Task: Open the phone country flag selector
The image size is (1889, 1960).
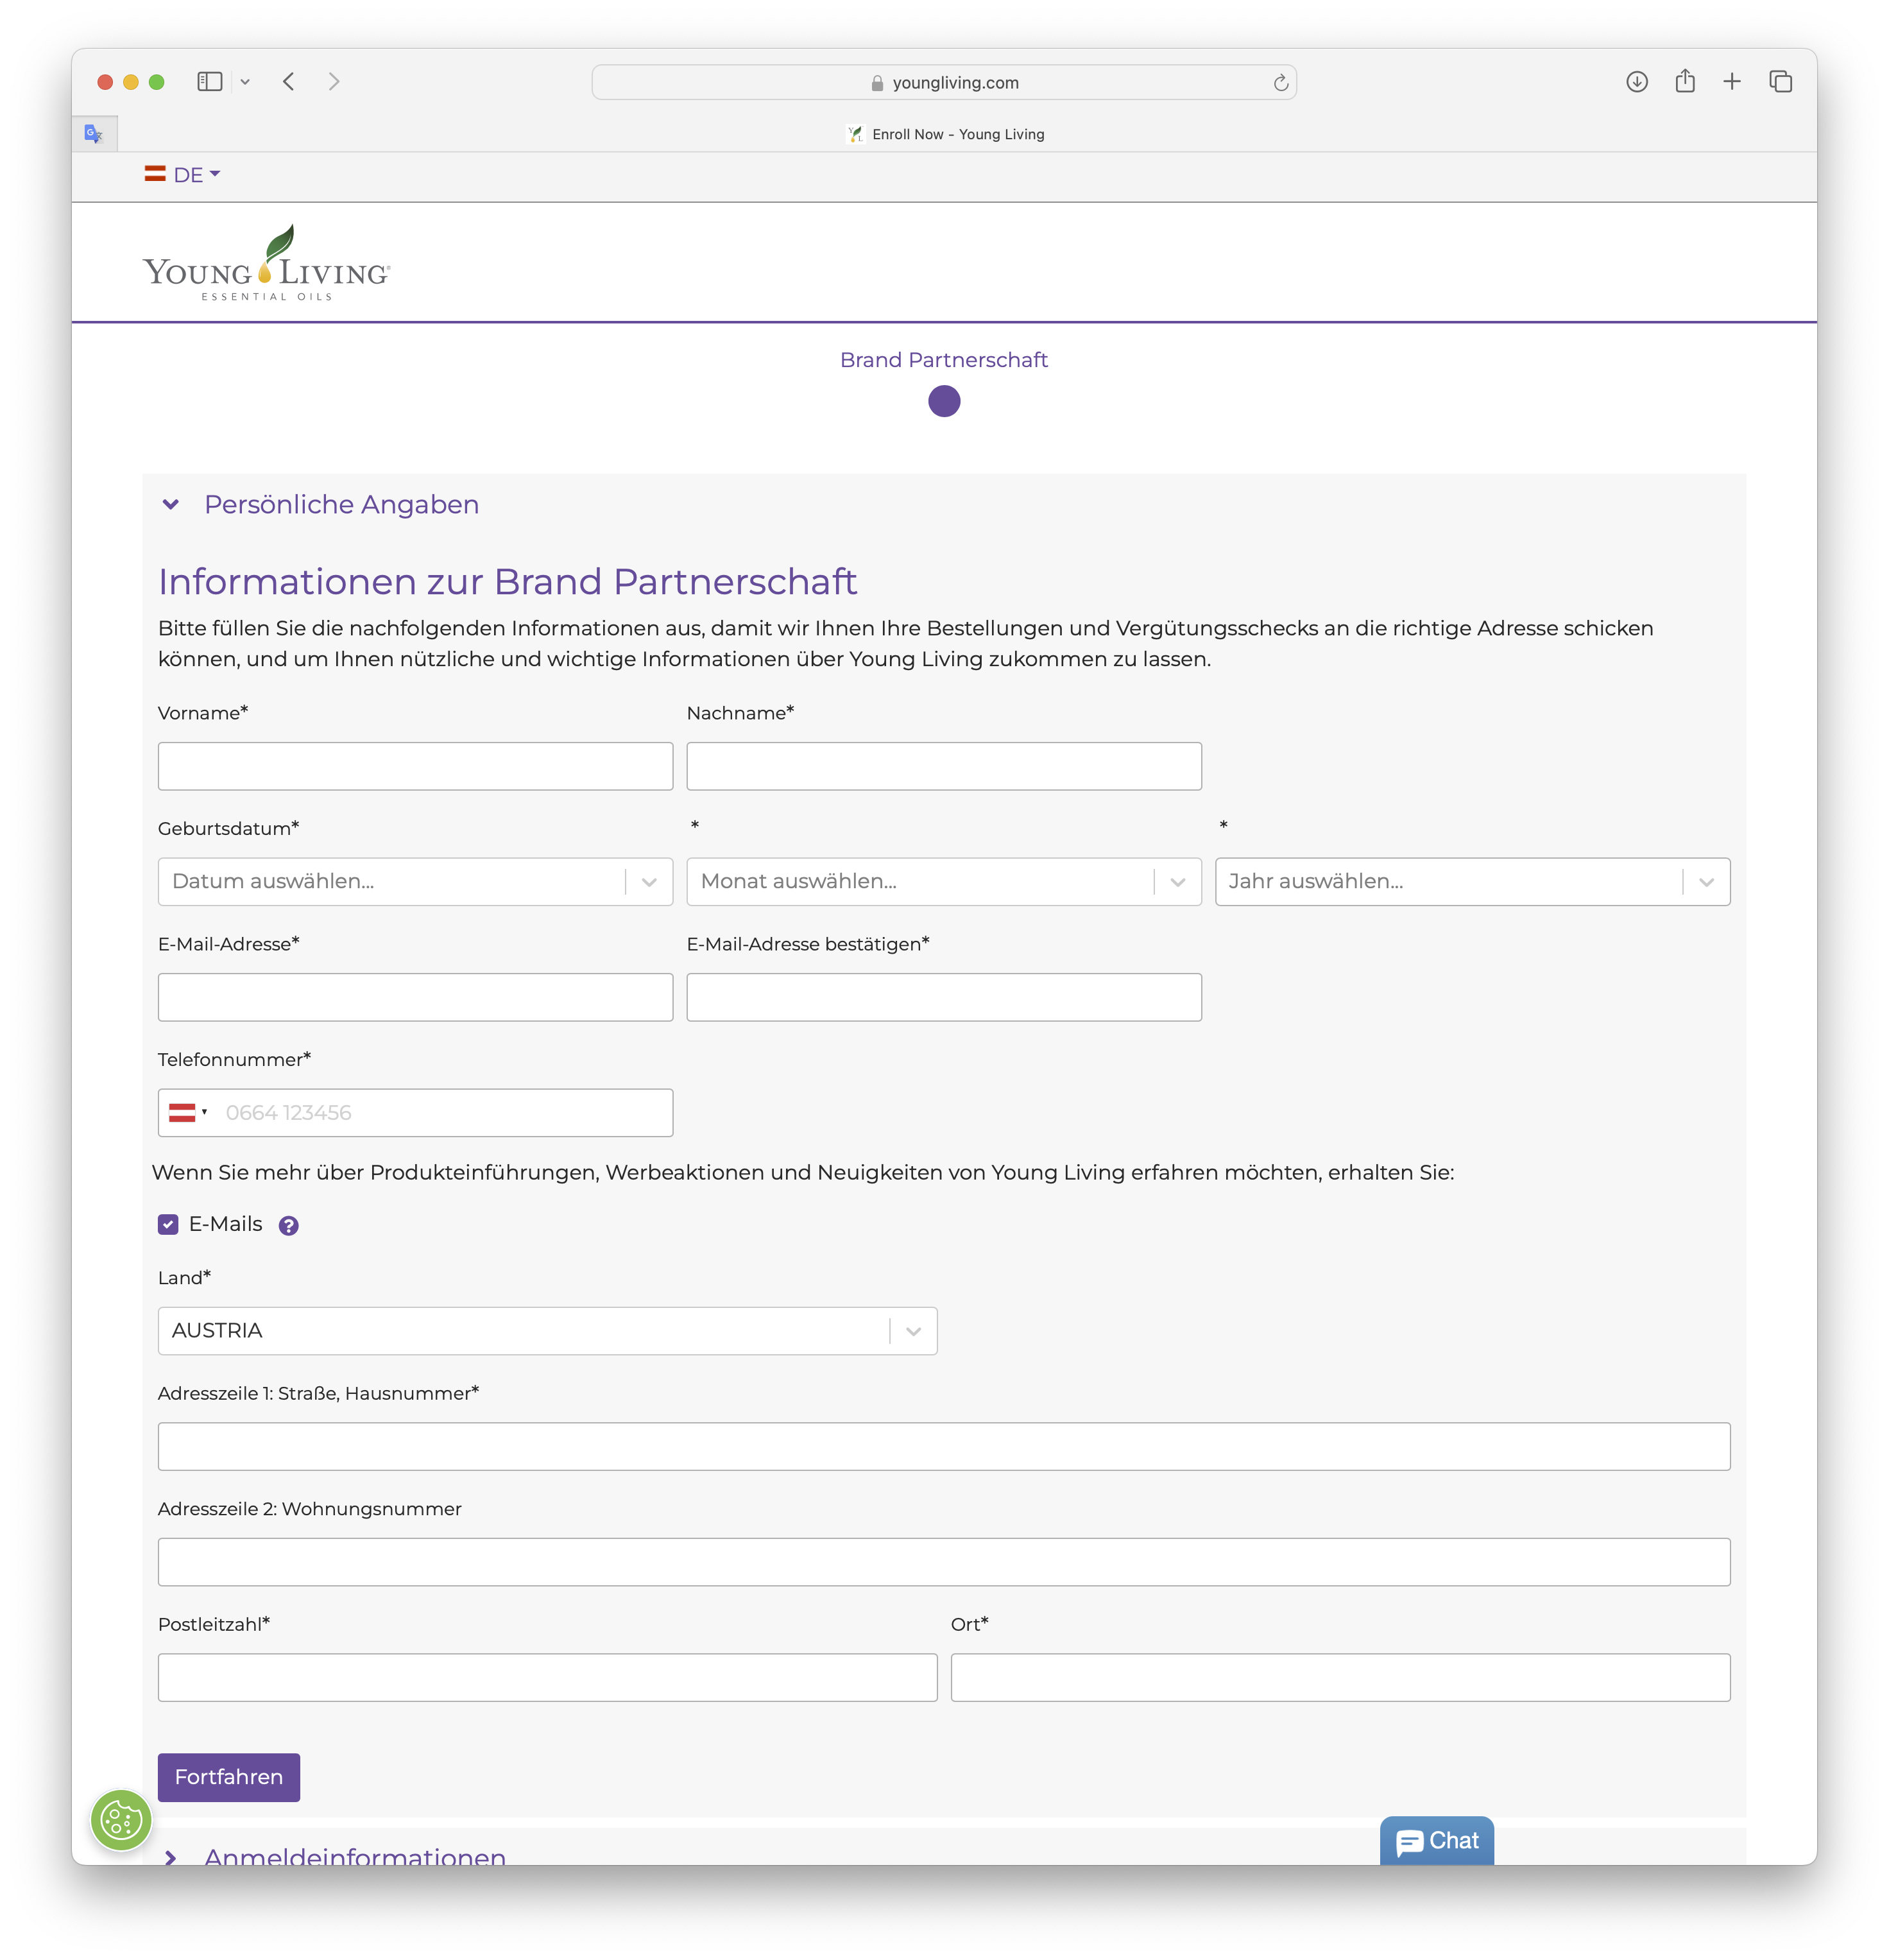Action: click(x=187, y=1113)
